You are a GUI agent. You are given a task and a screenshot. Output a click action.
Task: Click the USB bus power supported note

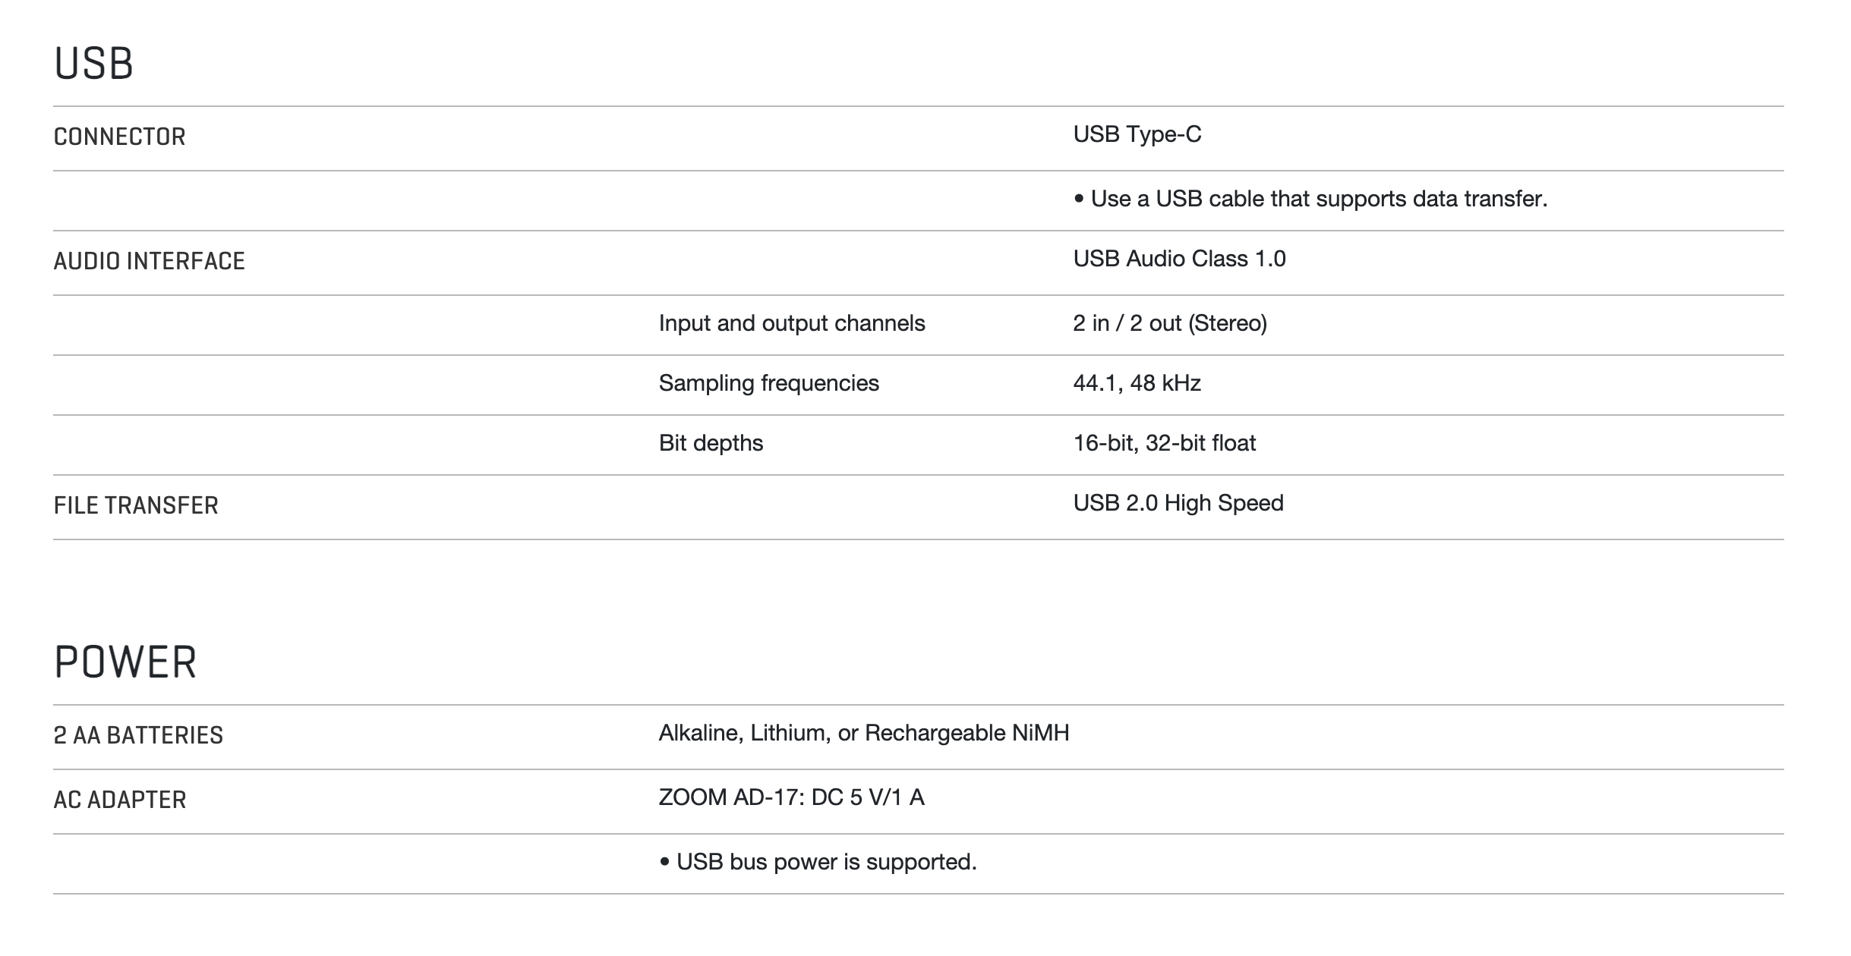[x=818, y=862]
